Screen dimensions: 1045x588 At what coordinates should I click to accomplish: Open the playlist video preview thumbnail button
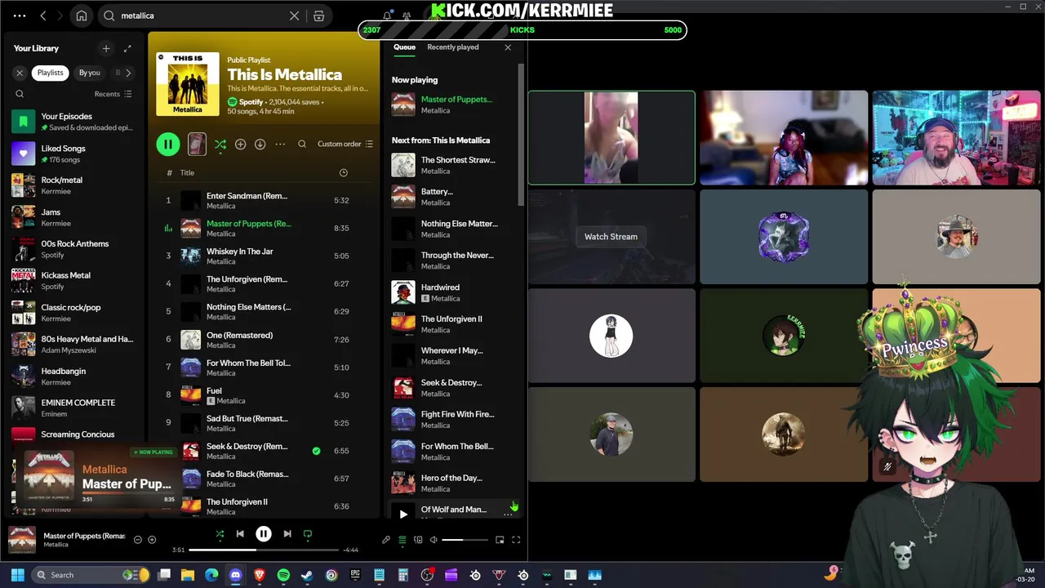[197, 144]
